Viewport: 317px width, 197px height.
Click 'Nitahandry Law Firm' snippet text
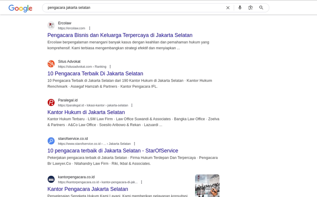tap(91, 164)
